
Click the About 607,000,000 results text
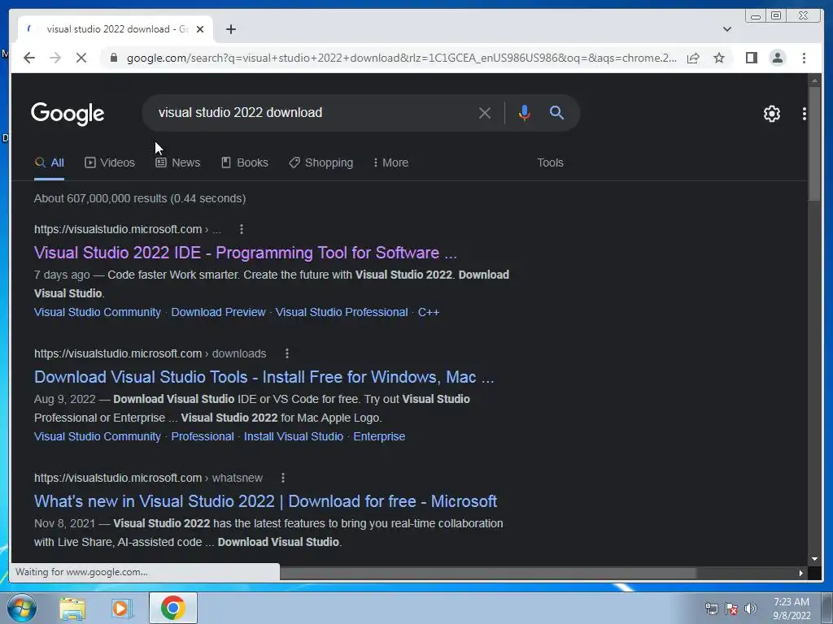pyautogui.click(x=140, y=198)
